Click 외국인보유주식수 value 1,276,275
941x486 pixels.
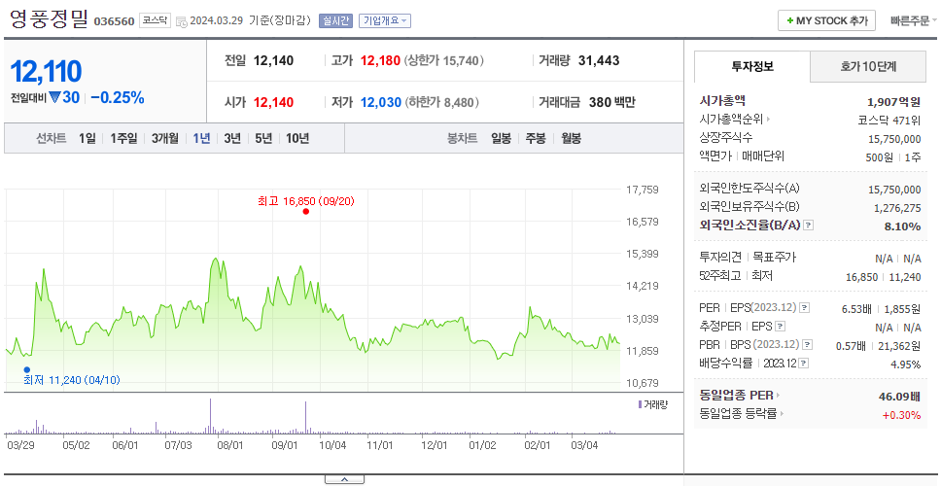[x=897, y=208]
